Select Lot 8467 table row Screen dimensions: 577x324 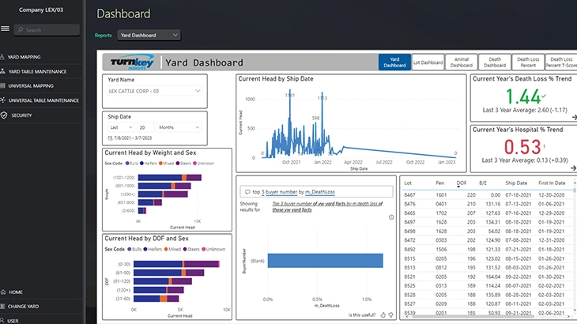click(486, 195)
